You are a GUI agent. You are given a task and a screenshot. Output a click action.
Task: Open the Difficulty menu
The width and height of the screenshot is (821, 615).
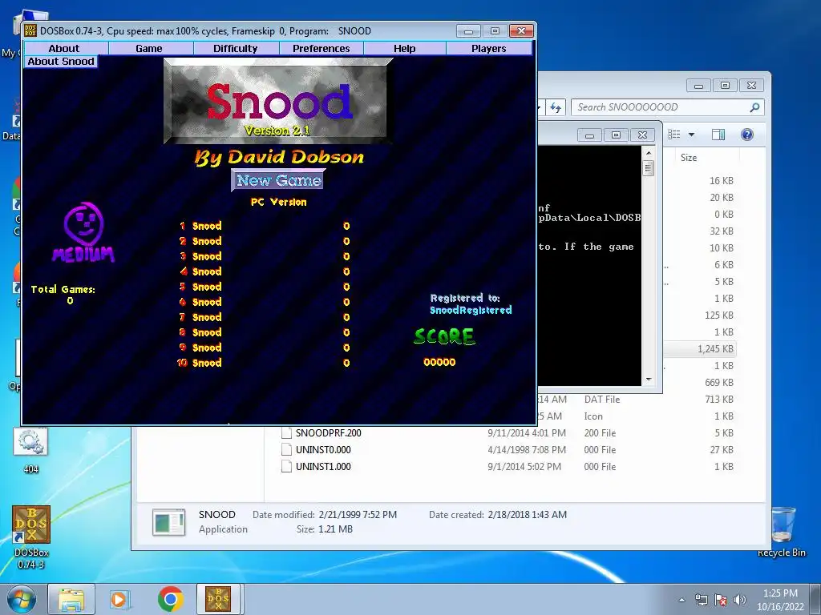tap(236, 49)
